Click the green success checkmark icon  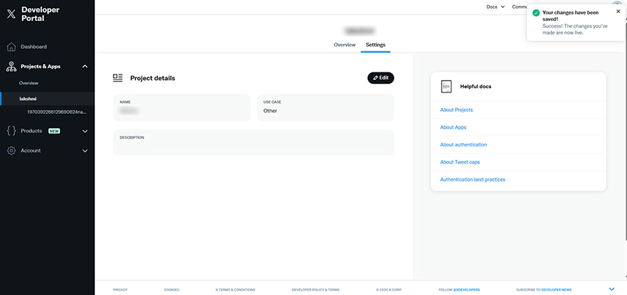tap(536, 13)
